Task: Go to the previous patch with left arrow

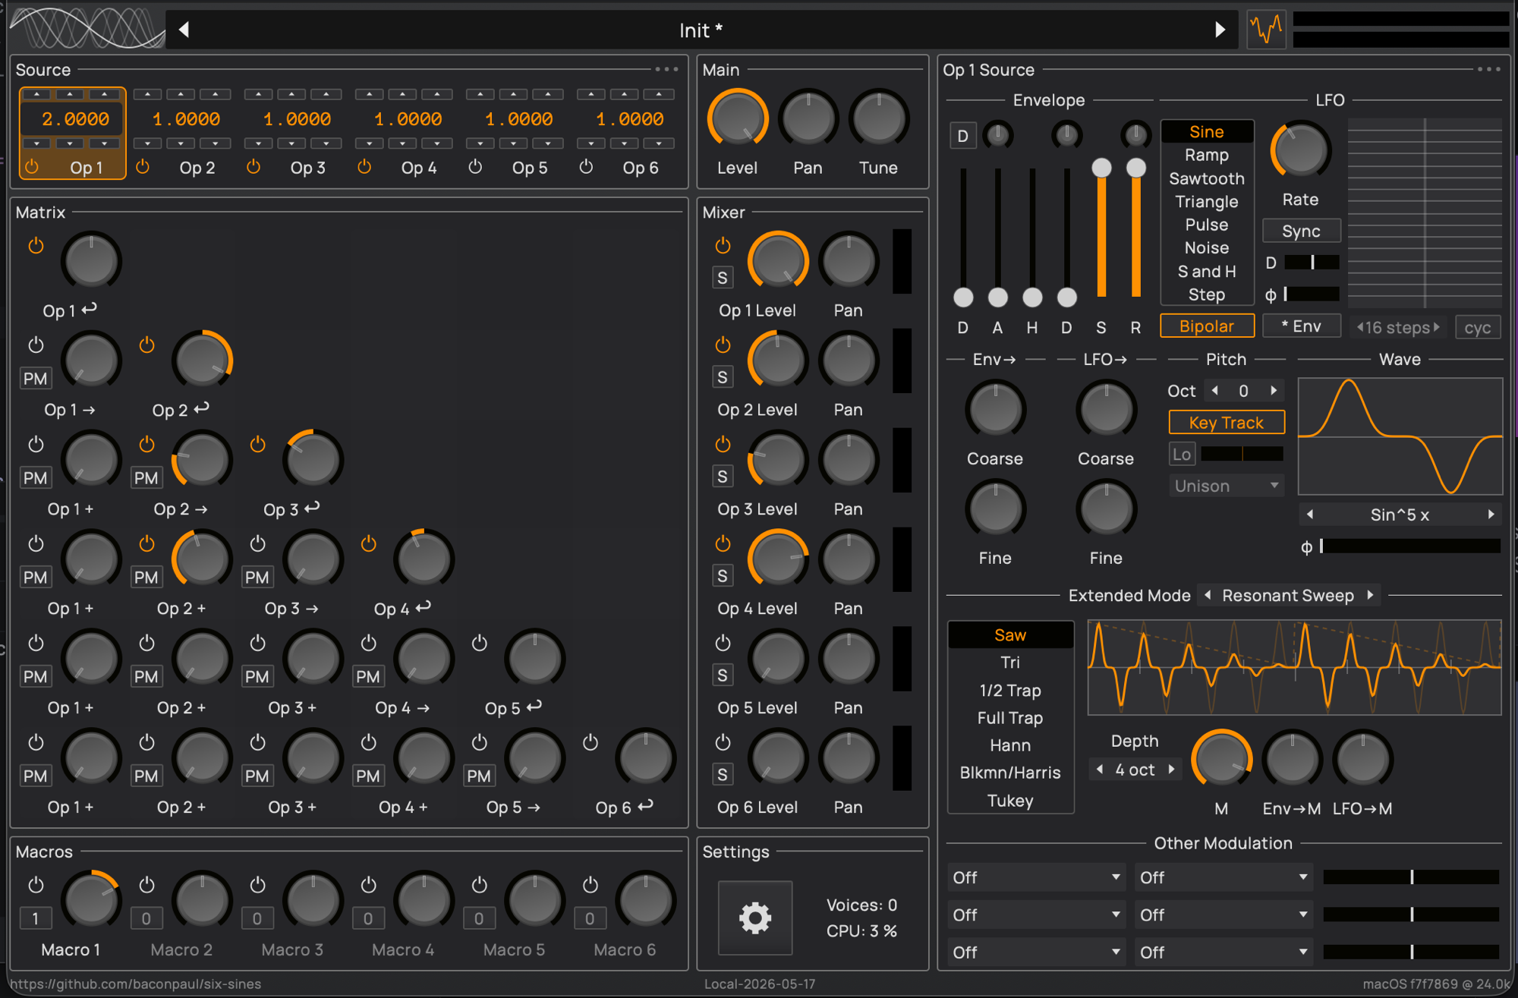Action: (184, 30)
